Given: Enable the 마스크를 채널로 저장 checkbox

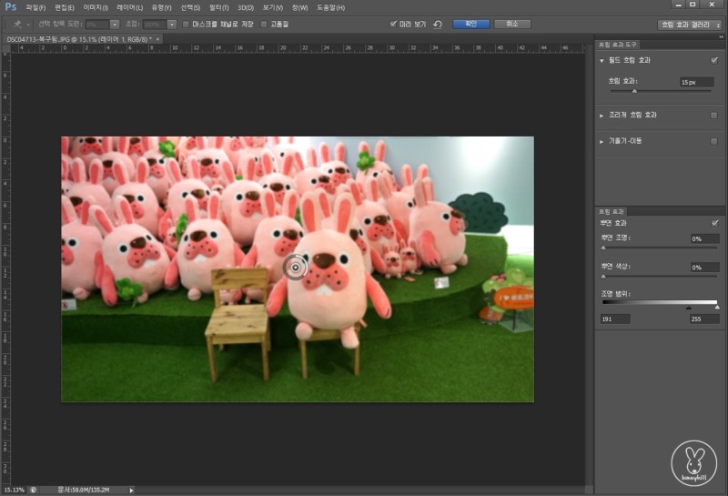Looking at the screenshot, I should (186, 25).
